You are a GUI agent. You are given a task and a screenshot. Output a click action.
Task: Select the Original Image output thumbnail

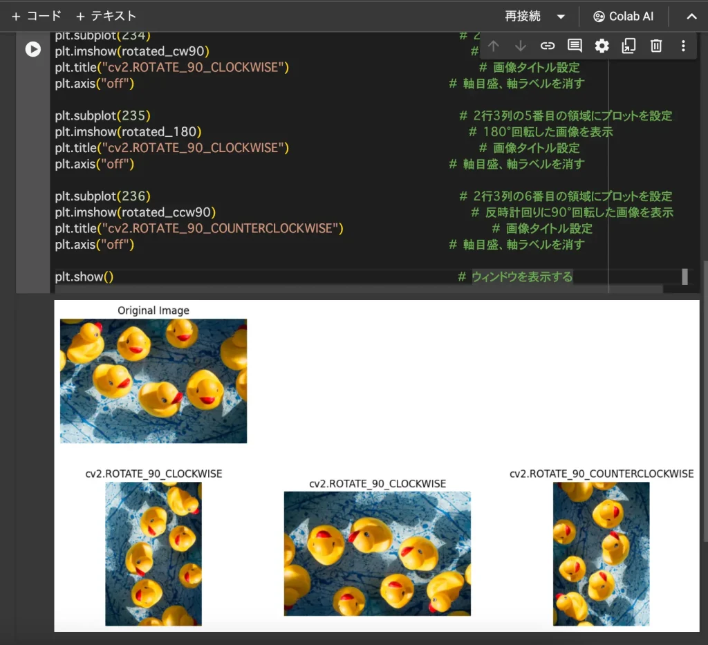click(153, 380)
